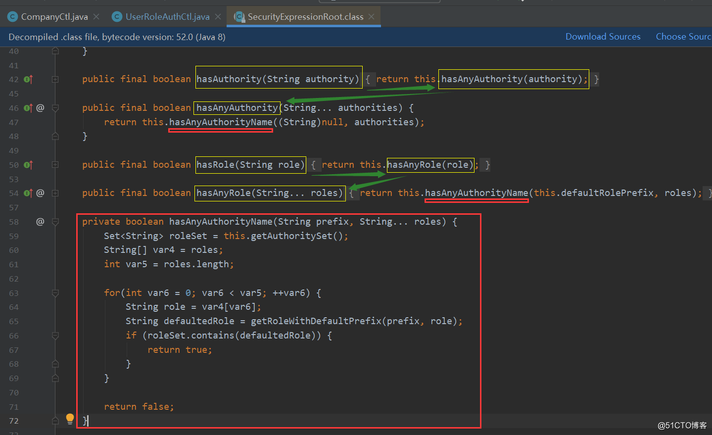Screen dimensions: 712x435
Task: Click the fold end marker on line 72
Action: pos(55,421)
